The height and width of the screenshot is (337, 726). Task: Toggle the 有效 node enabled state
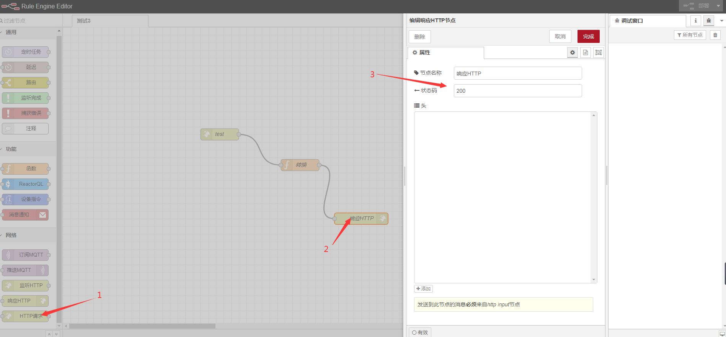(x=420, y=332)
